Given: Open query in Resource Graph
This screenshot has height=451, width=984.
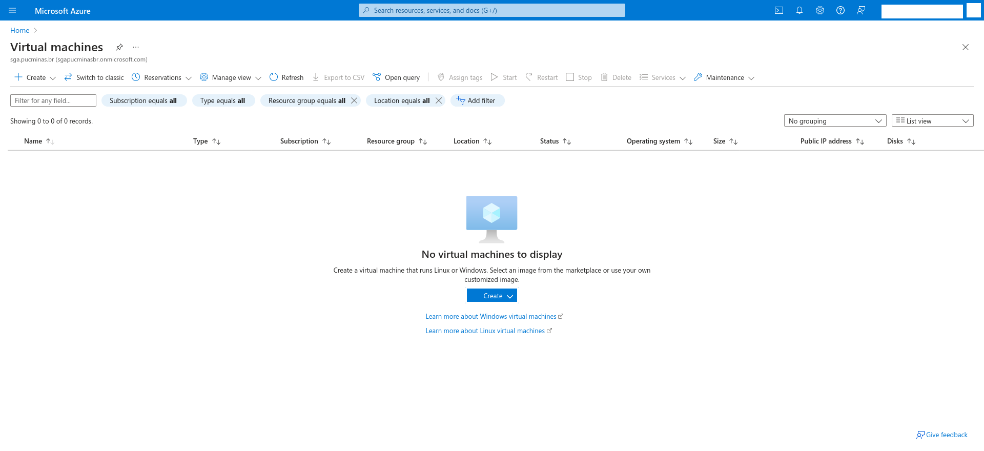Looking at the screenshot, I should click(396, 77).
